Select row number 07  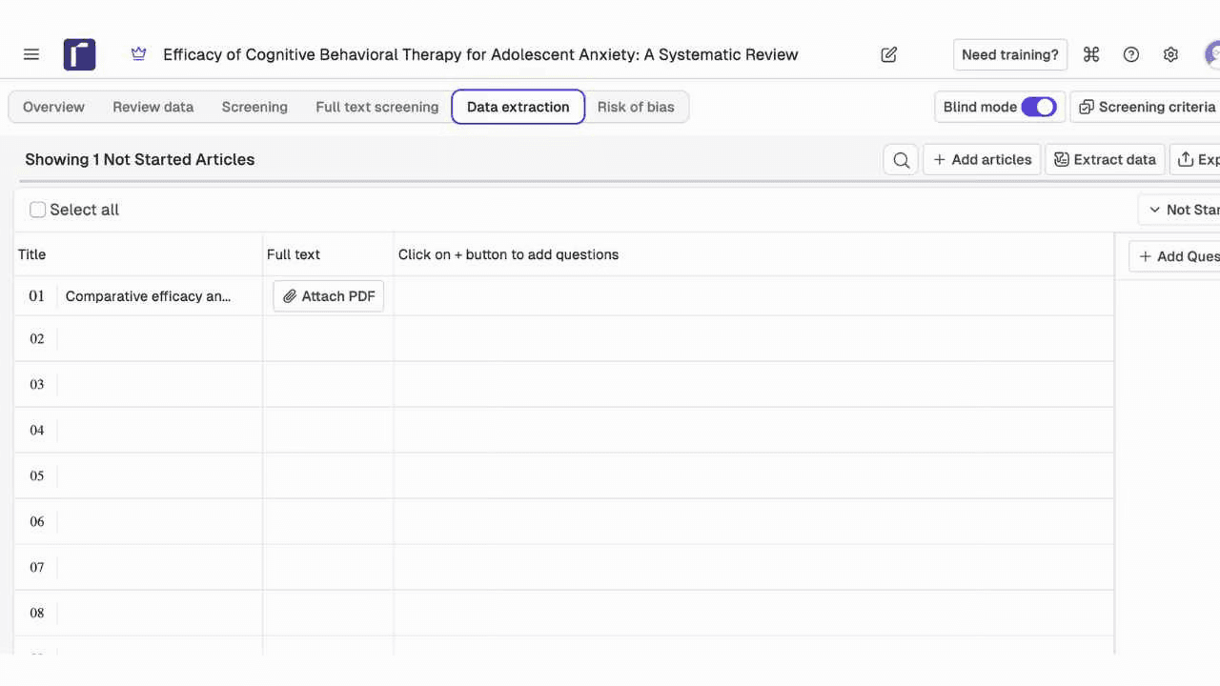click(x=37, y=567)
